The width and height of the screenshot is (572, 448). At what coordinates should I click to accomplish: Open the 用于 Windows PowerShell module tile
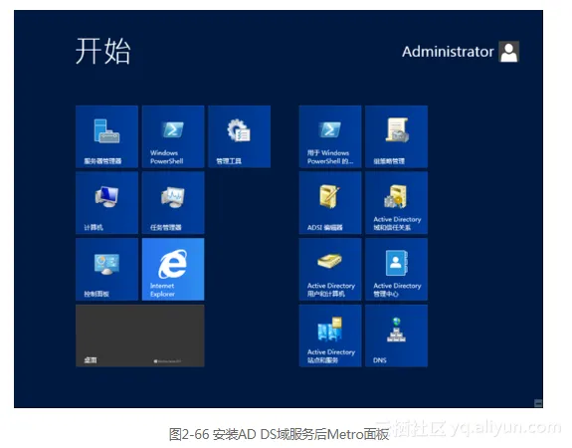point(330,136)
